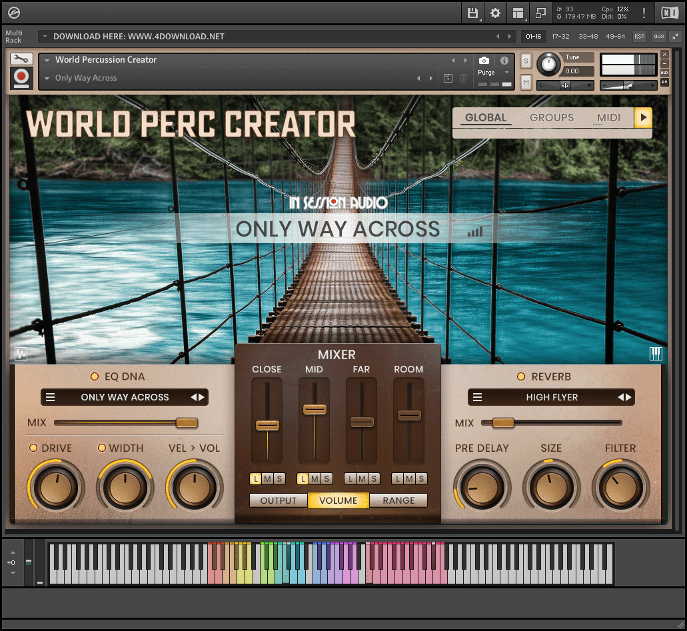
Task: Click the minimize rack view icon
Action: pos(540,13)
